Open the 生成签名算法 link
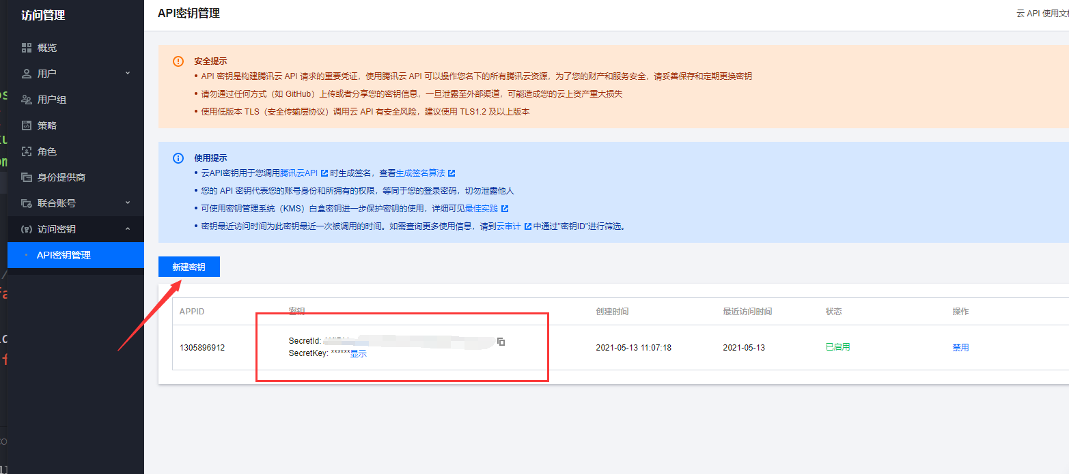The width and height of the screenshot is (1069, 474). pos(421,173)
